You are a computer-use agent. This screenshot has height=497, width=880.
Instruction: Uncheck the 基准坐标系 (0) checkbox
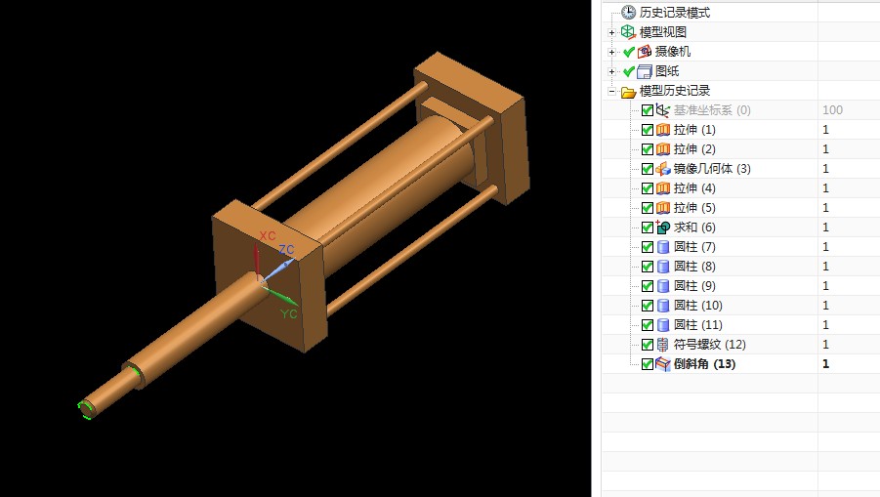(648, 110)
